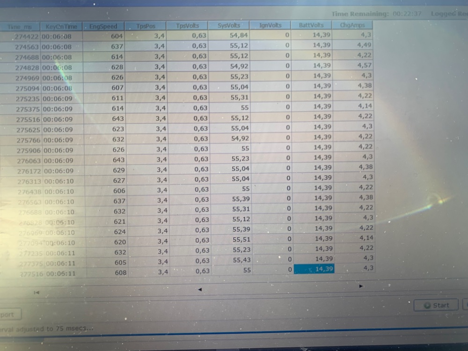The image size is (468, 351).
Task: Click EngSpeed value 621 in row 276828
Action: 107,221
